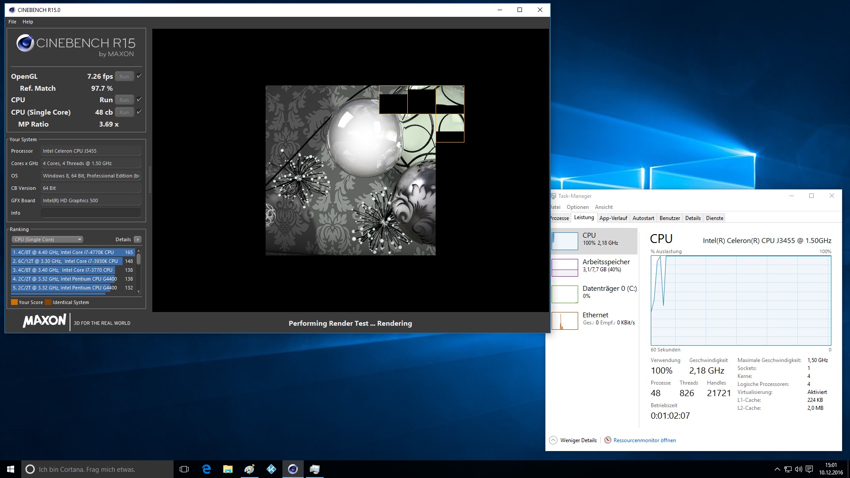Click the Info input field
Image resolution: width=850 pixels, height=478 pixels.
click(x=91, y=213)
